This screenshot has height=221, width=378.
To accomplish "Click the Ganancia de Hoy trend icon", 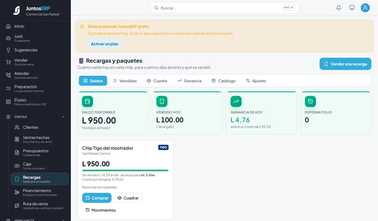I will (236, 101).
